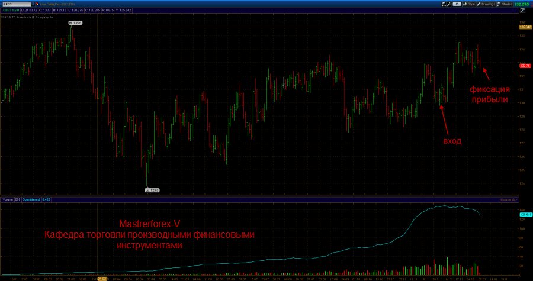The height and width of the screenshot is (281, 533).
Task: Click the Volume study label
Action: [8, 199]
